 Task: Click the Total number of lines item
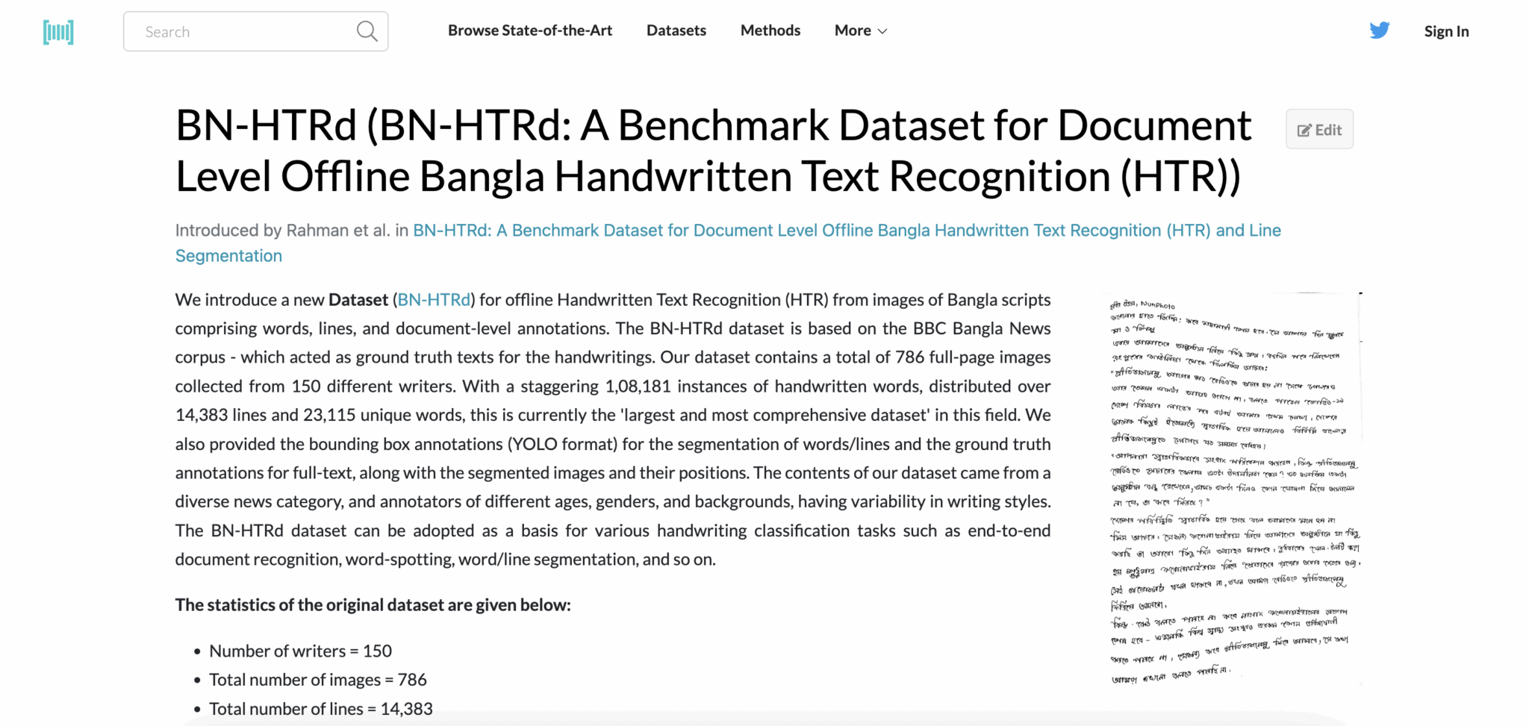[320, 709]
